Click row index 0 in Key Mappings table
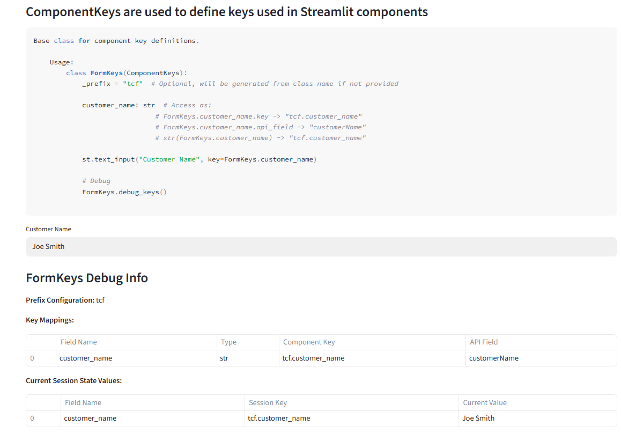Viewport: 621px width, 433px height. pos(41,358)
